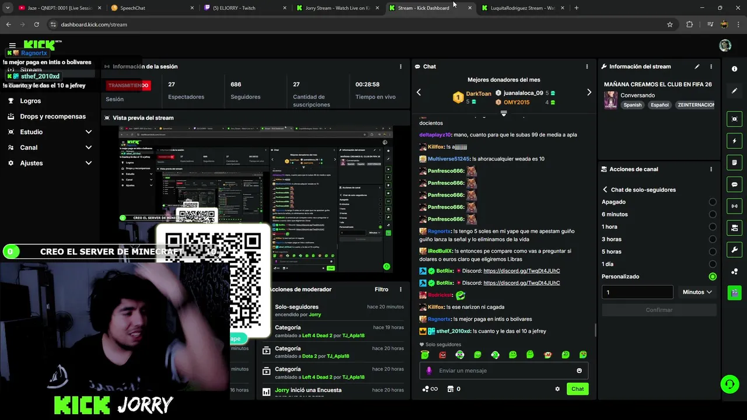Viewport: 747px width, 420px height.
Task: Reload the page in the browser
Action: (x=36, y=24)
